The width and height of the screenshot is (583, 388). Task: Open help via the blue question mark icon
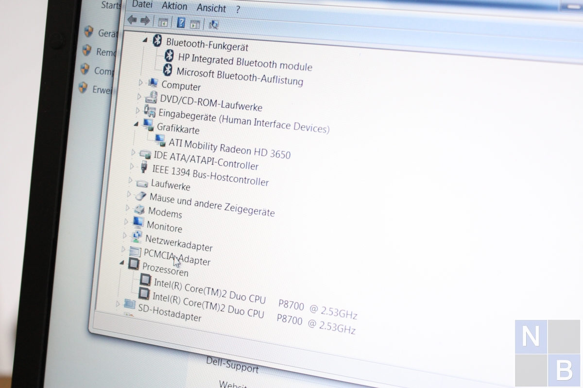tap(181, 22)
